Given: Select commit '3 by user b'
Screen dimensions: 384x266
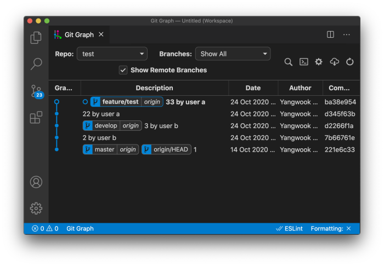Looking at the screenshot, I should point(161,126).
